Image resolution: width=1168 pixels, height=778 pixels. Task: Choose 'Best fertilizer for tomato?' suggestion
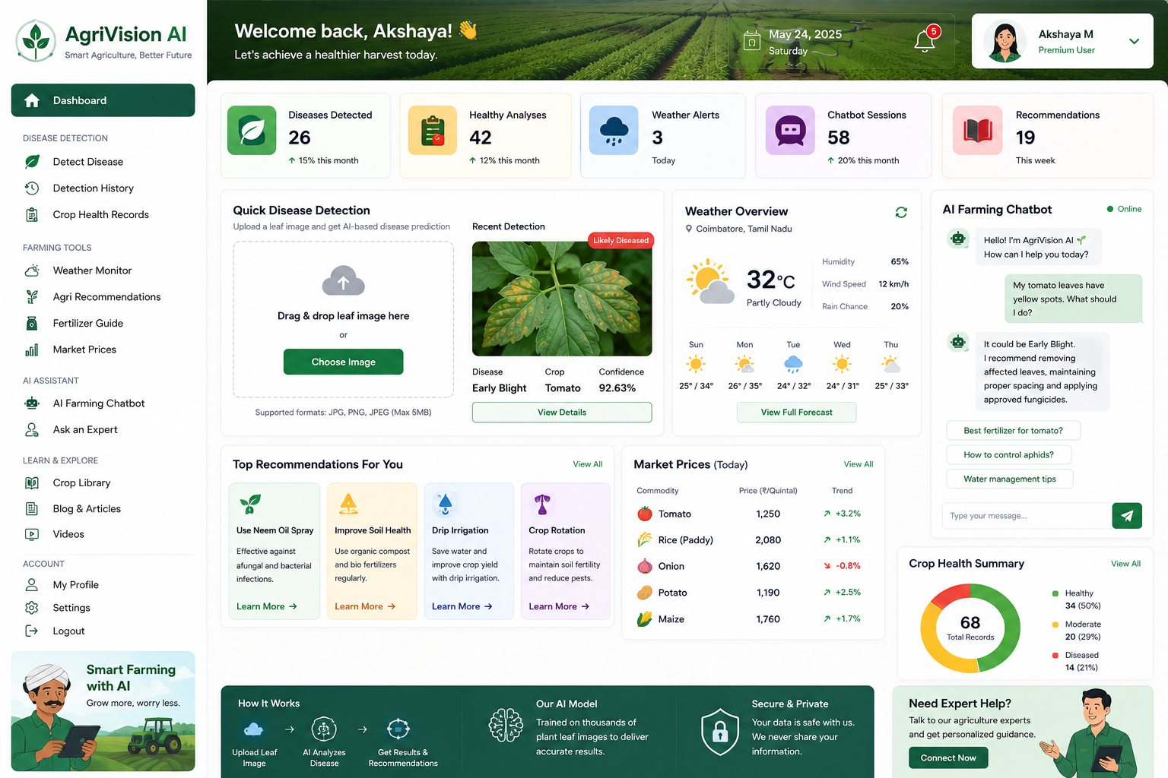coord(1013,430)
